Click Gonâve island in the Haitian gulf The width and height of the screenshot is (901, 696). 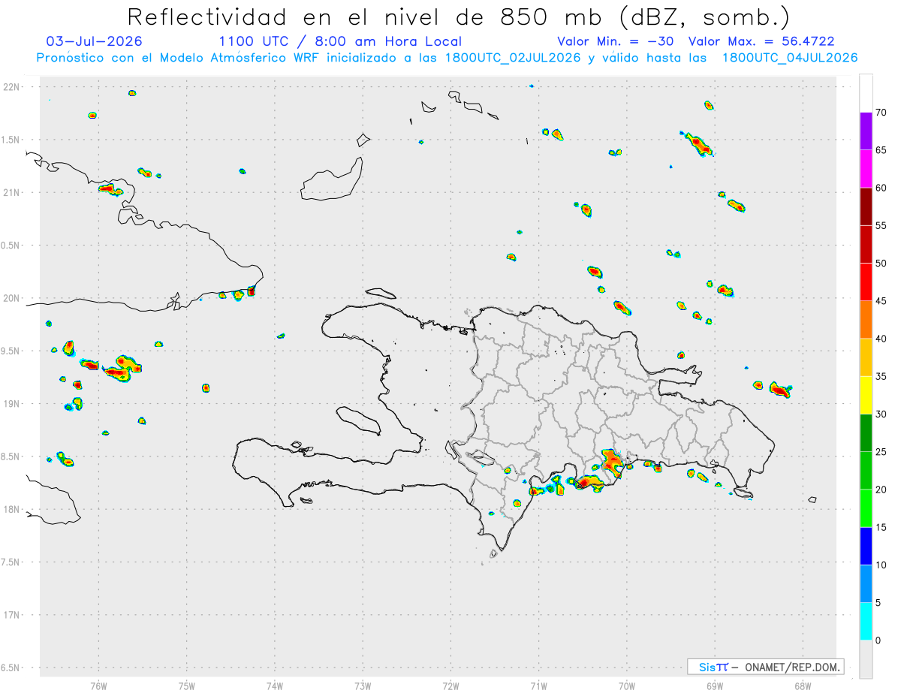(357, 420)
